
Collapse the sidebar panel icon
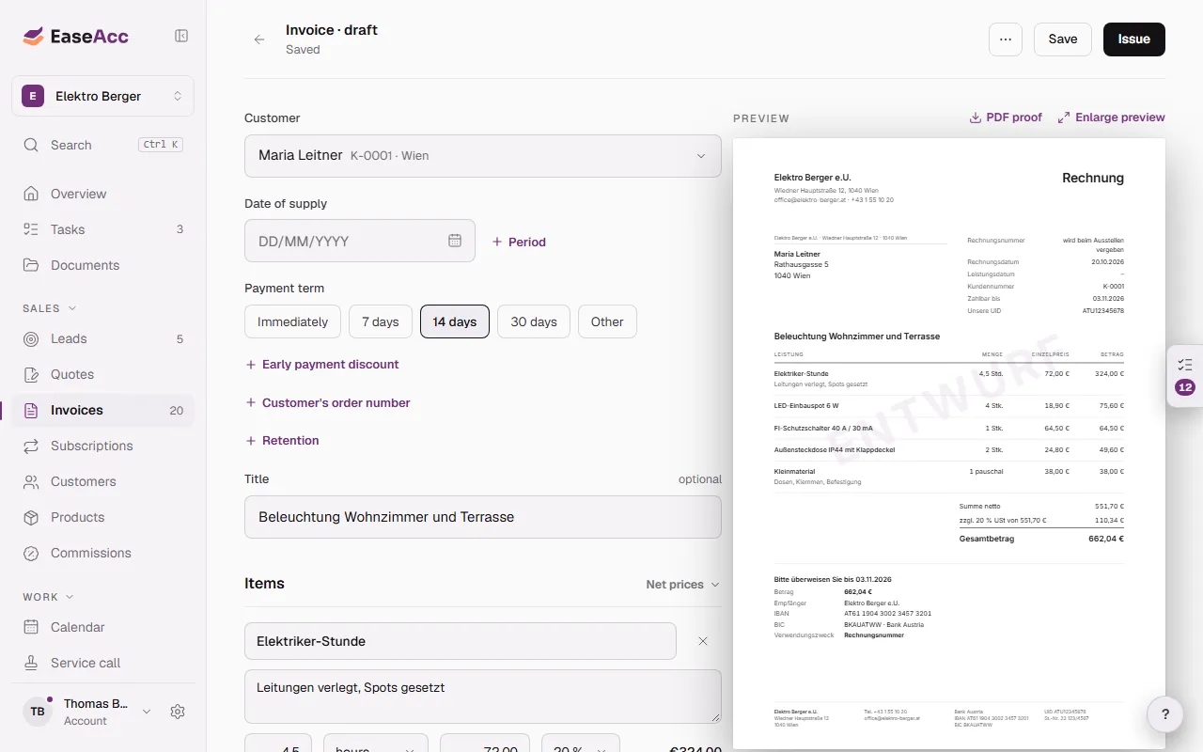click(181, 36)
